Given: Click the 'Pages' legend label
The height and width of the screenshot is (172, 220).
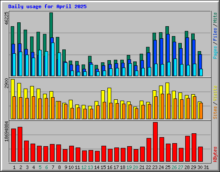Looking at the screenshot, I should pyautogui.click(x=215, y=52).
